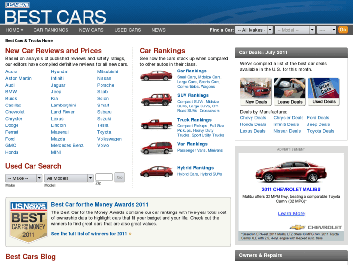Open the Chevrolet make link
Viewport: 353px width, 265px height.
[15, 112]
